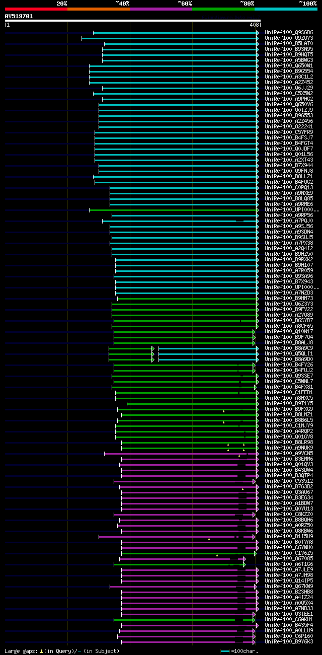Screen dimensions: 322x655
Task: Click the UniRef100_A9NUK9 label
Action: point(289,448)
